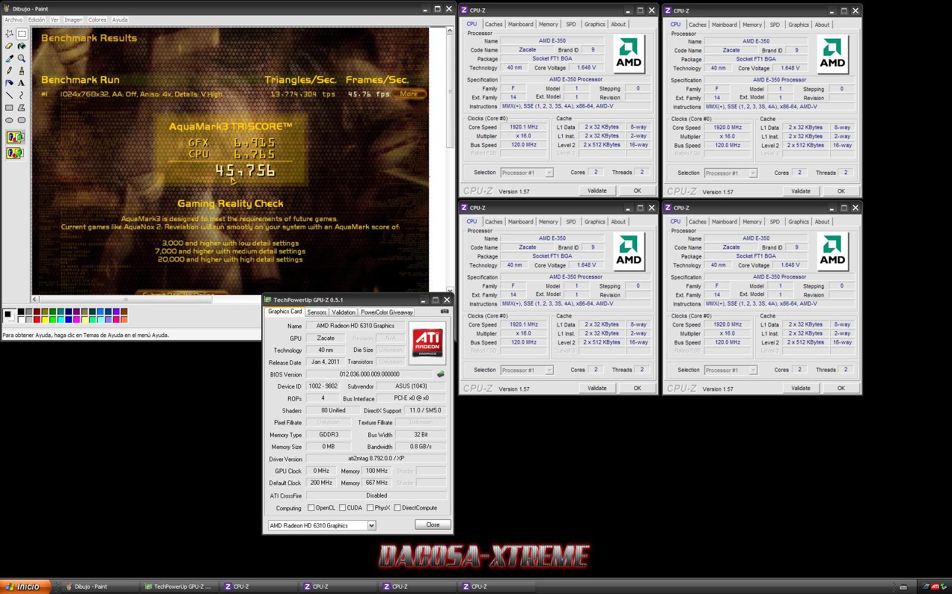This screenshot has height=594, width=952.
Task: Switch to the Validation tab in GPU-Z
Action: 343,312
